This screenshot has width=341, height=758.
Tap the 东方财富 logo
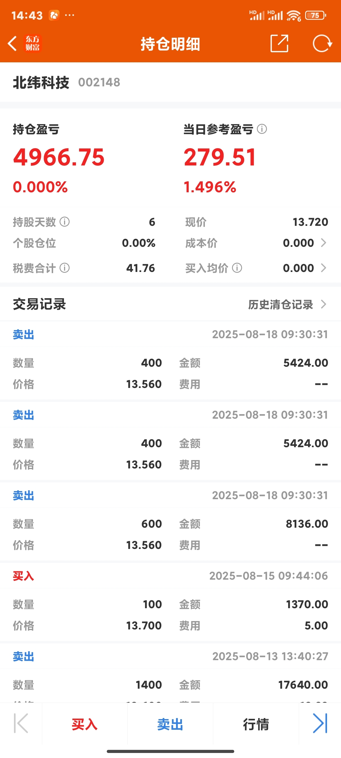(x=32, y=44)
